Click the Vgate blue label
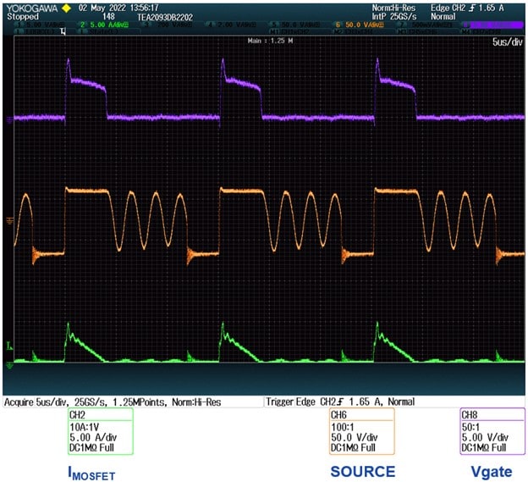The height and width of the screenshot is (482, 528). coord(490,471)
